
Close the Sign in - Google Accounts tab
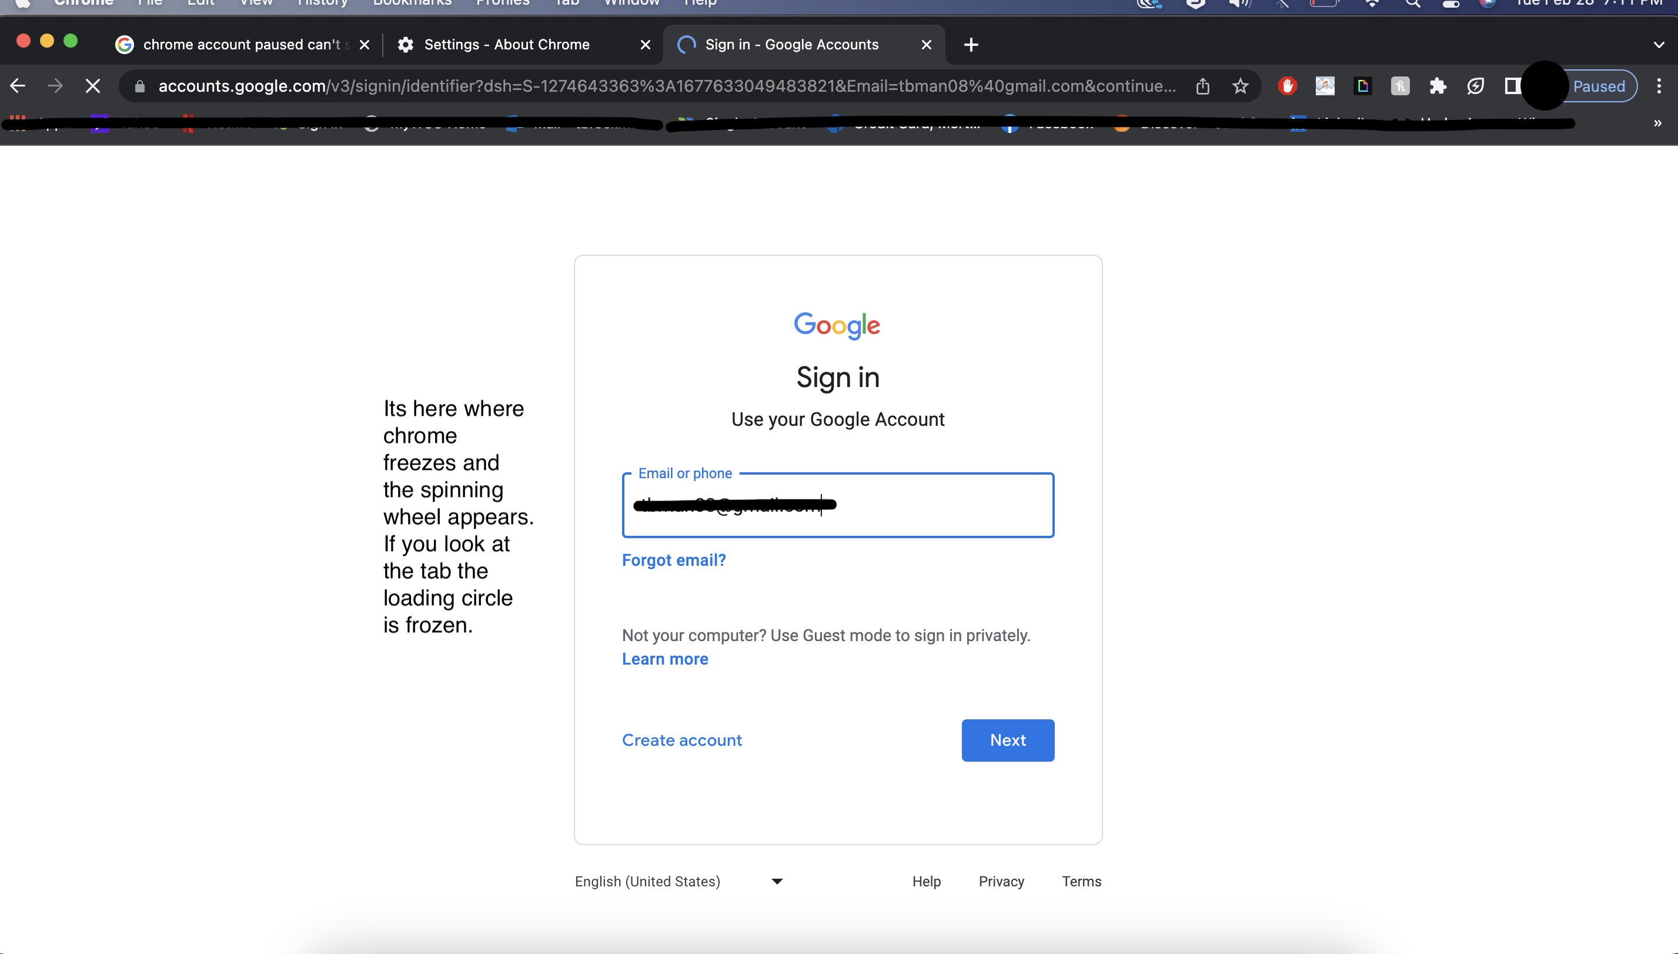tap(926, 45)
